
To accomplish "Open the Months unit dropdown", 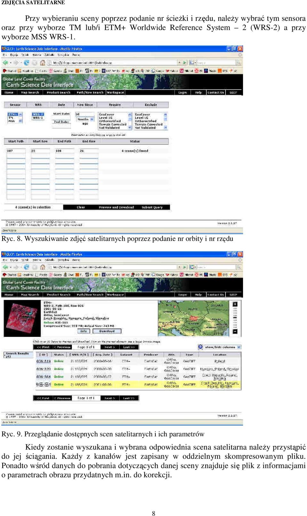I will click(x=92, y=119).
